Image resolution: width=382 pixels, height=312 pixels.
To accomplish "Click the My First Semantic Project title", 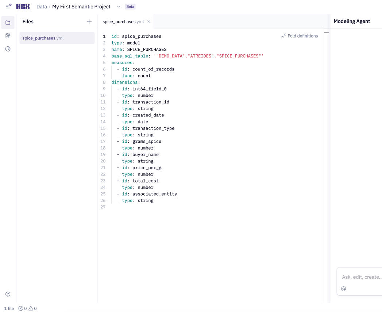I will (81, 7).
